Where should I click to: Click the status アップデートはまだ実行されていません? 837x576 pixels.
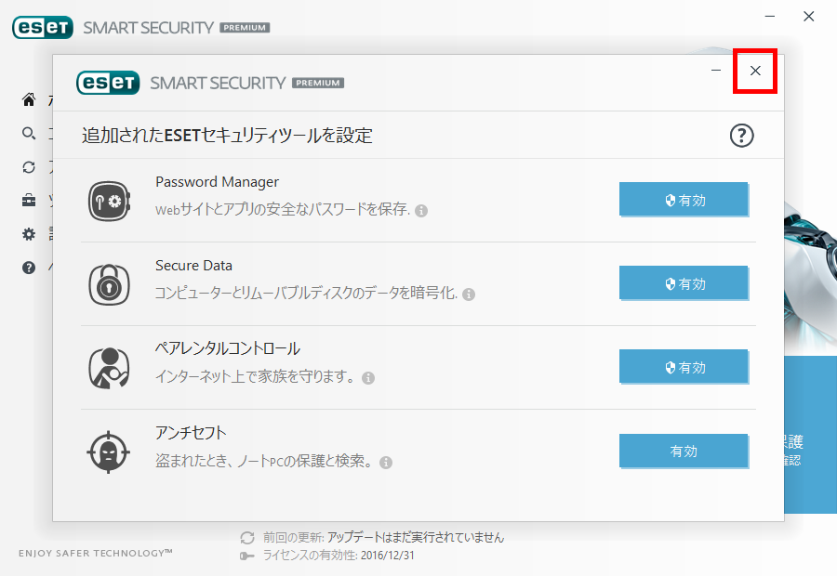tap(416, 538)
